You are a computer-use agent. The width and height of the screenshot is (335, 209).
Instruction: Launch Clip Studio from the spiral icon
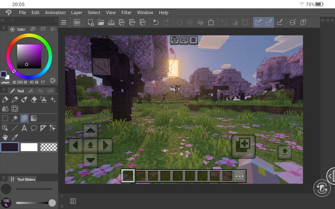77,22
